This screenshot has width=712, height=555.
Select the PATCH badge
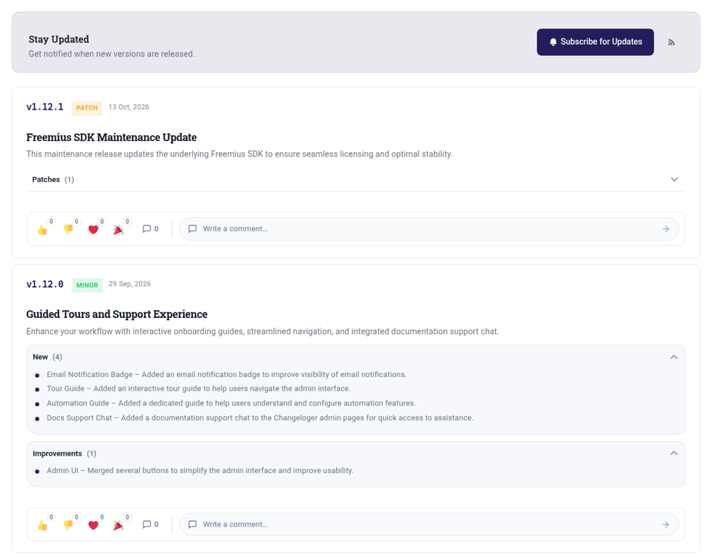coord(87,108)
